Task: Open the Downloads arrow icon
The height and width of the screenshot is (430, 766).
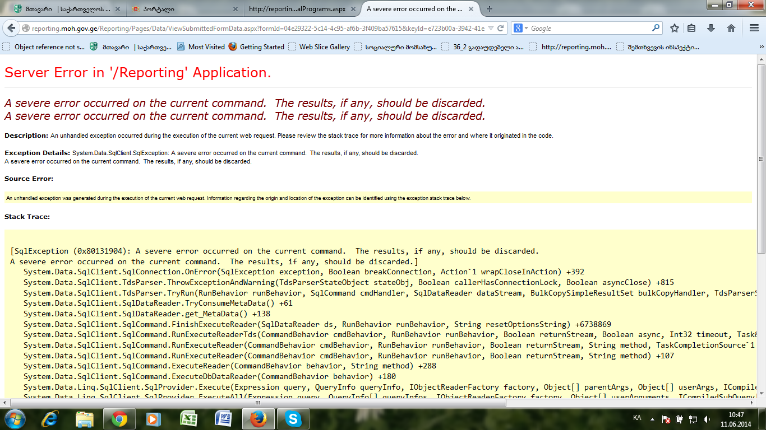Action: (x=711, y=29)
